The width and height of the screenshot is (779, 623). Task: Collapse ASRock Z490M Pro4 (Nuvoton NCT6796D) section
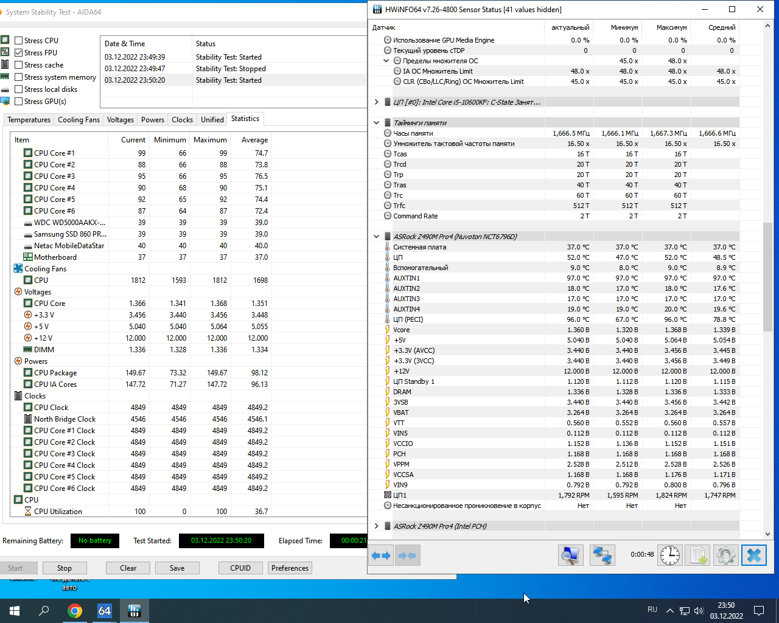coord(376,237)
